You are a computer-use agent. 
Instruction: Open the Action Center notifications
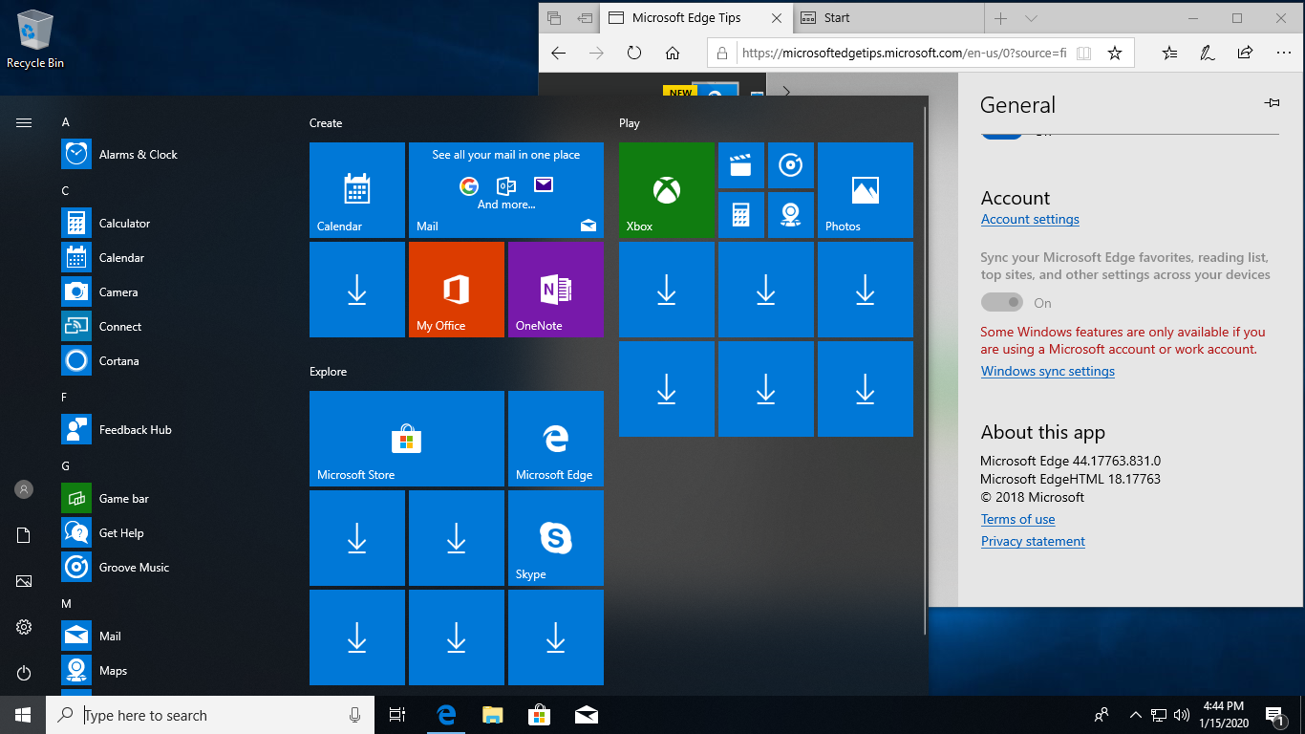(1274, 715)
